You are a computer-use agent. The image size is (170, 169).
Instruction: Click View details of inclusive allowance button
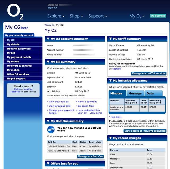(x=145, y=131)
